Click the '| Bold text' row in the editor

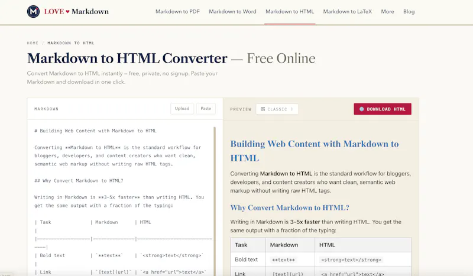pos(119,255)
